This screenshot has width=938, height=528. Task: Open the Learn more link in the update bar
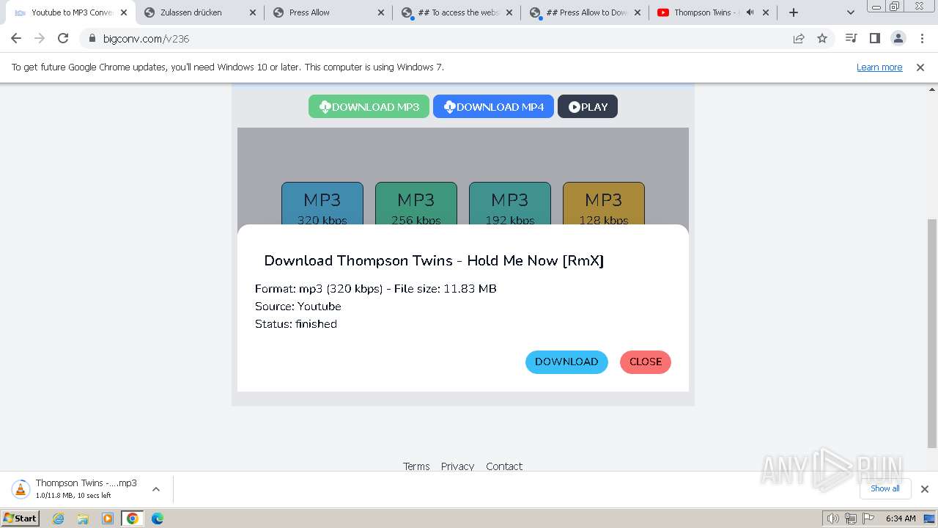coord(879,67)
